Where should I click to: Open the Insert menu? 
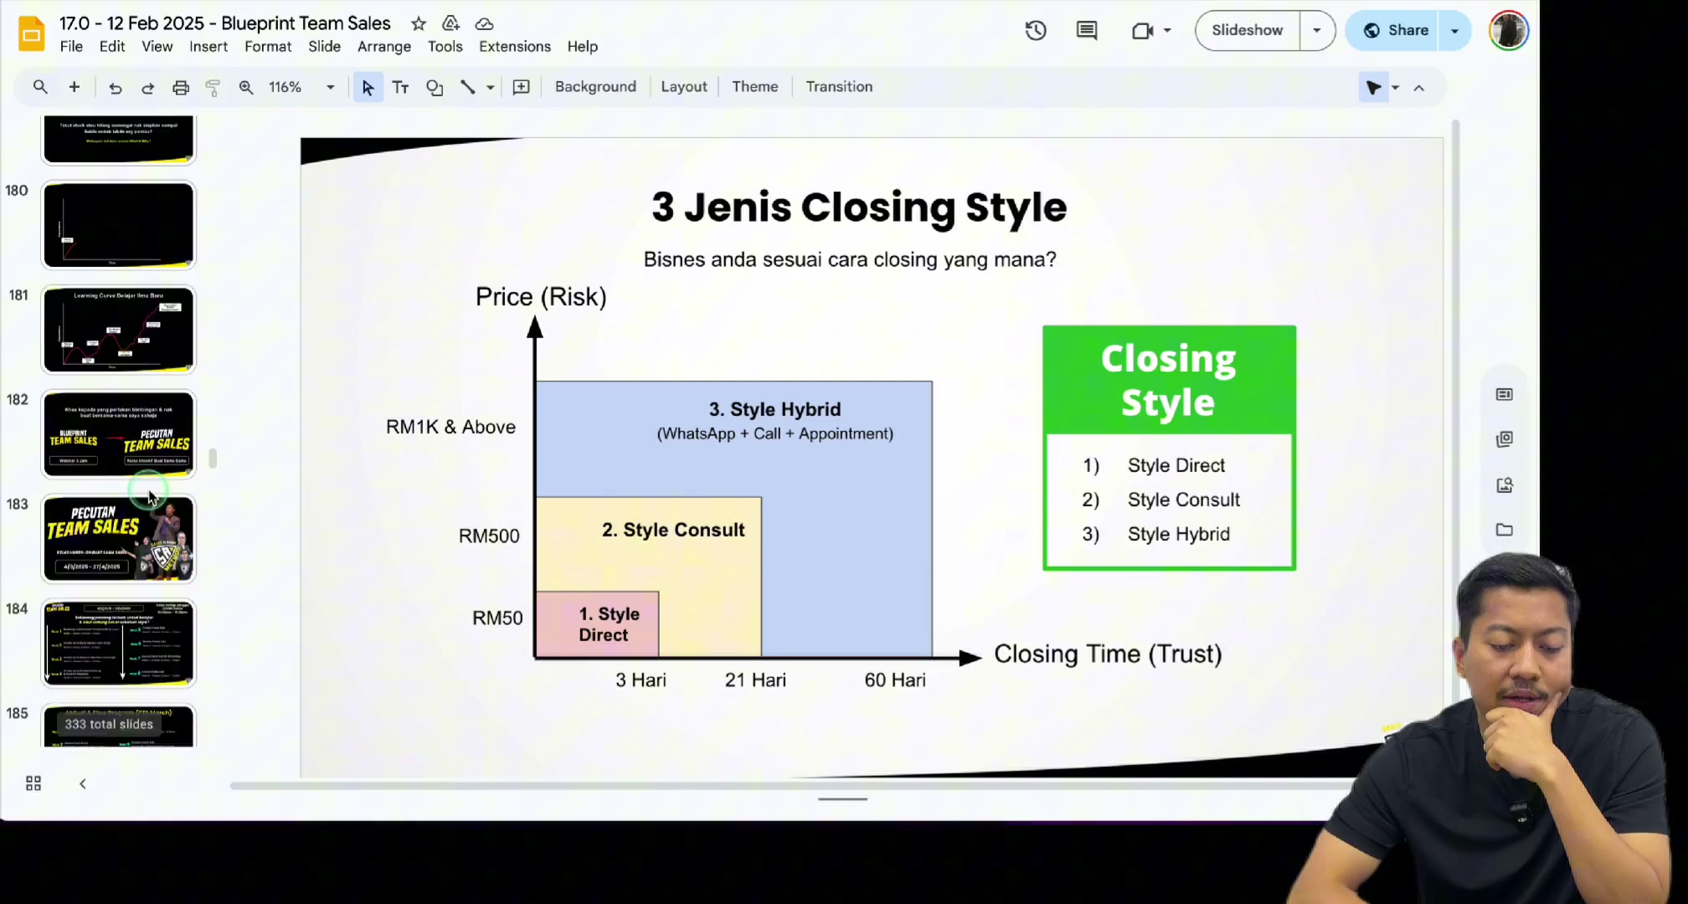[208, 47]
